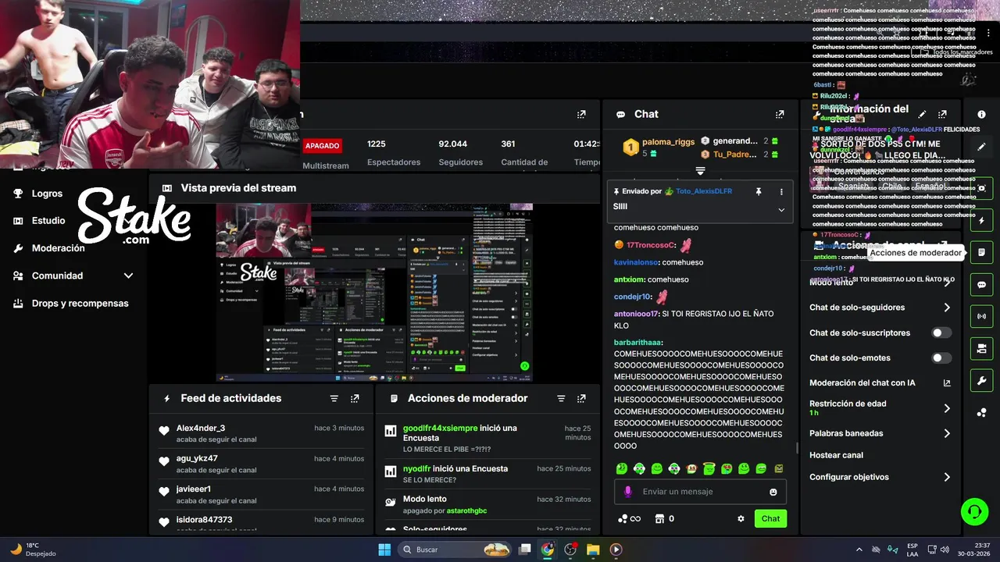Open the wrench tools icon in right rail
The width and height of the screenshot is (1000, 562).
tap(981, 381)
